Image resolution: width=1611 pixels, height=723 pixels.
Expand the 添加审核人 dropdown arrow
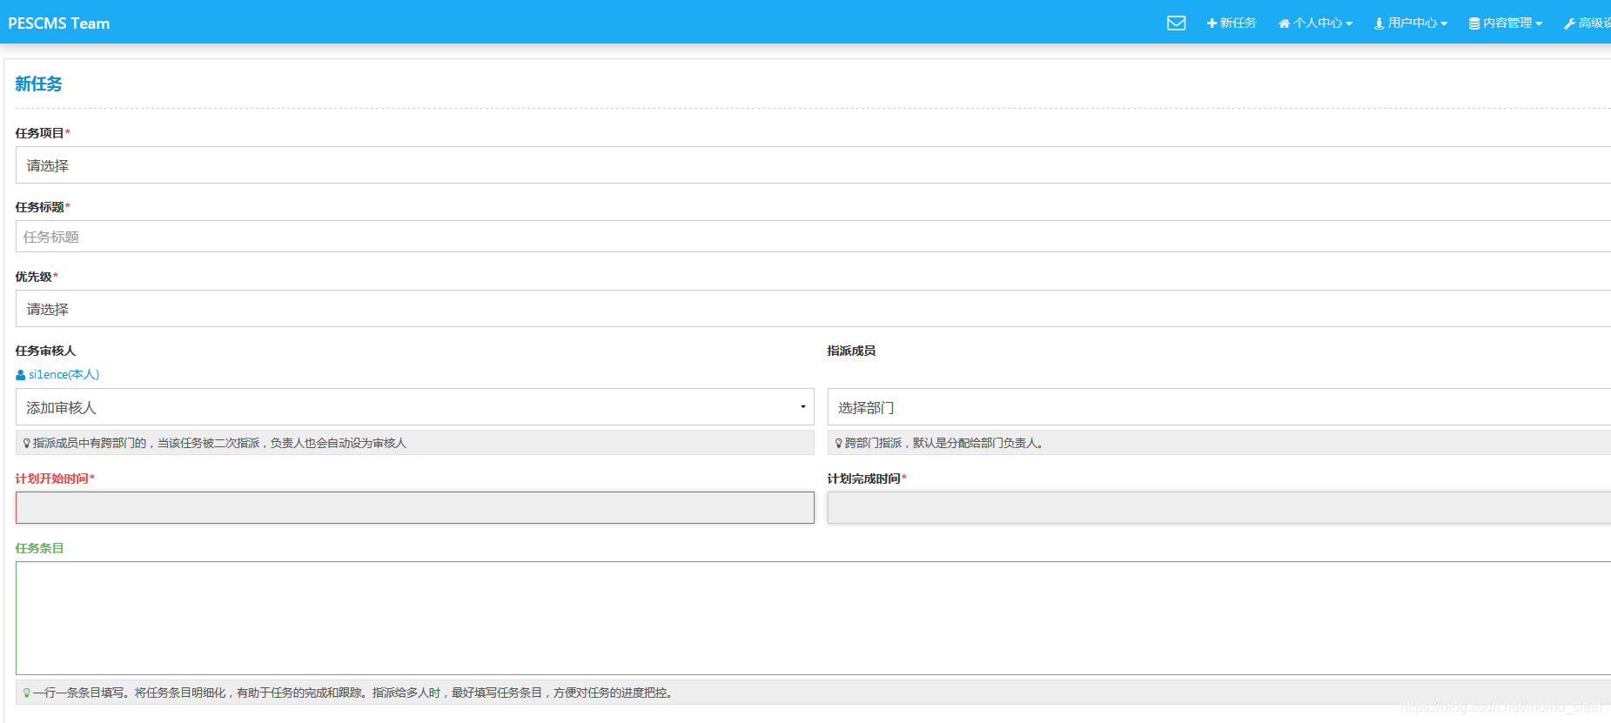[x=802, y=407]
